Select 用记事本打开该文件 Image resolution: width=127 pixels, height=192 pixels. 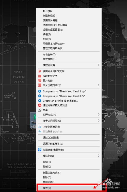(69, 44)
